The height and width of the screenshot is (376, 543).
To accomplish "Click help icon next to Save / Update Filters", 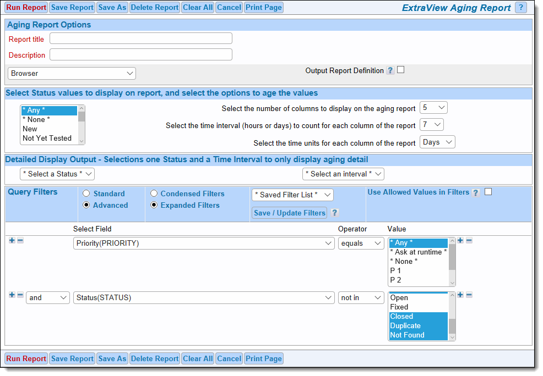I will (x=334, y=213).
